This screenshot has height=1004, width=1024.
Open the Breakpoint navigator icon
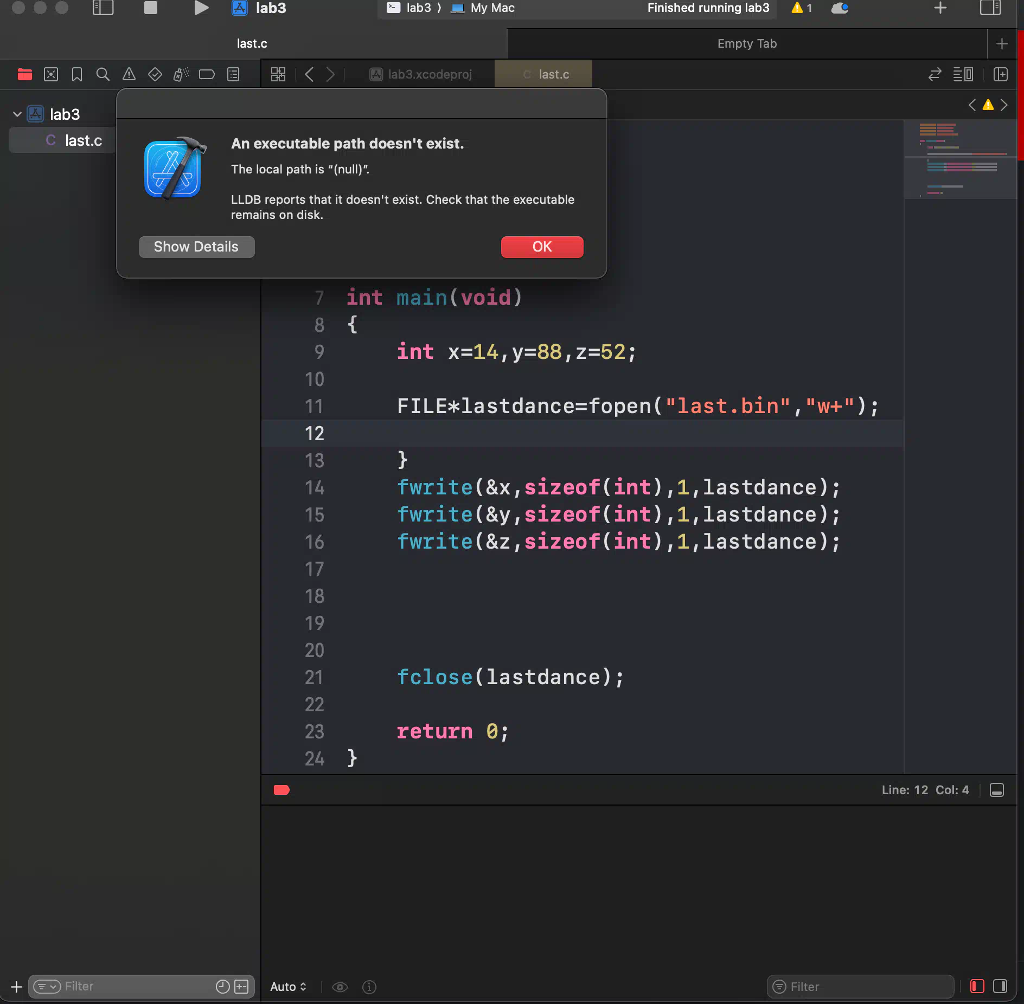pyautogui.click(x=207, y=74)
